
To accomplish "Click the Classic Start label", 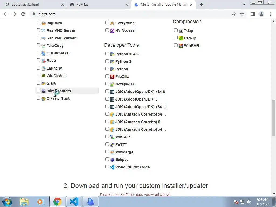I will pyautogui.click(x=58, y=99).
